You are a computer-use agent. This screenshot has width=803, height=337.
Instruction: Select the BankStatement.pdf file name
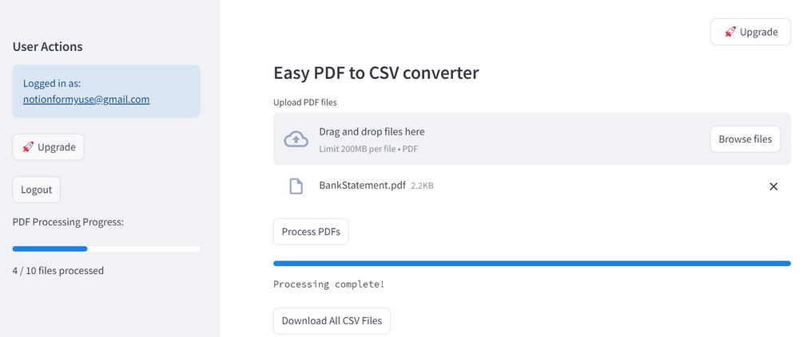coord(362,186)
